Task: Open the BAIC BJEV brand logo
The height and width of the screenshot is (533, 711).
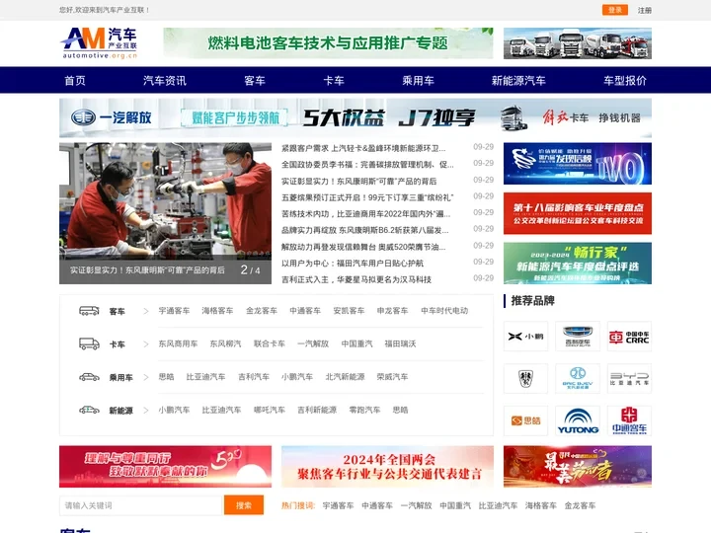Action: coord(578,378)
